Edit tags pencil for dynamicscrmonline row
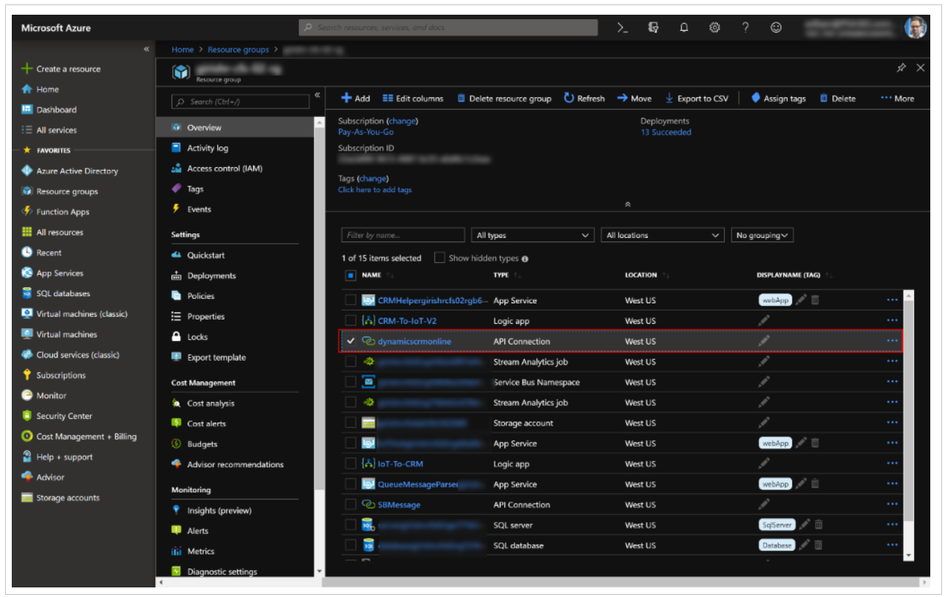The height and width of the screenshot is (597, 945). (x=764, y=342)
